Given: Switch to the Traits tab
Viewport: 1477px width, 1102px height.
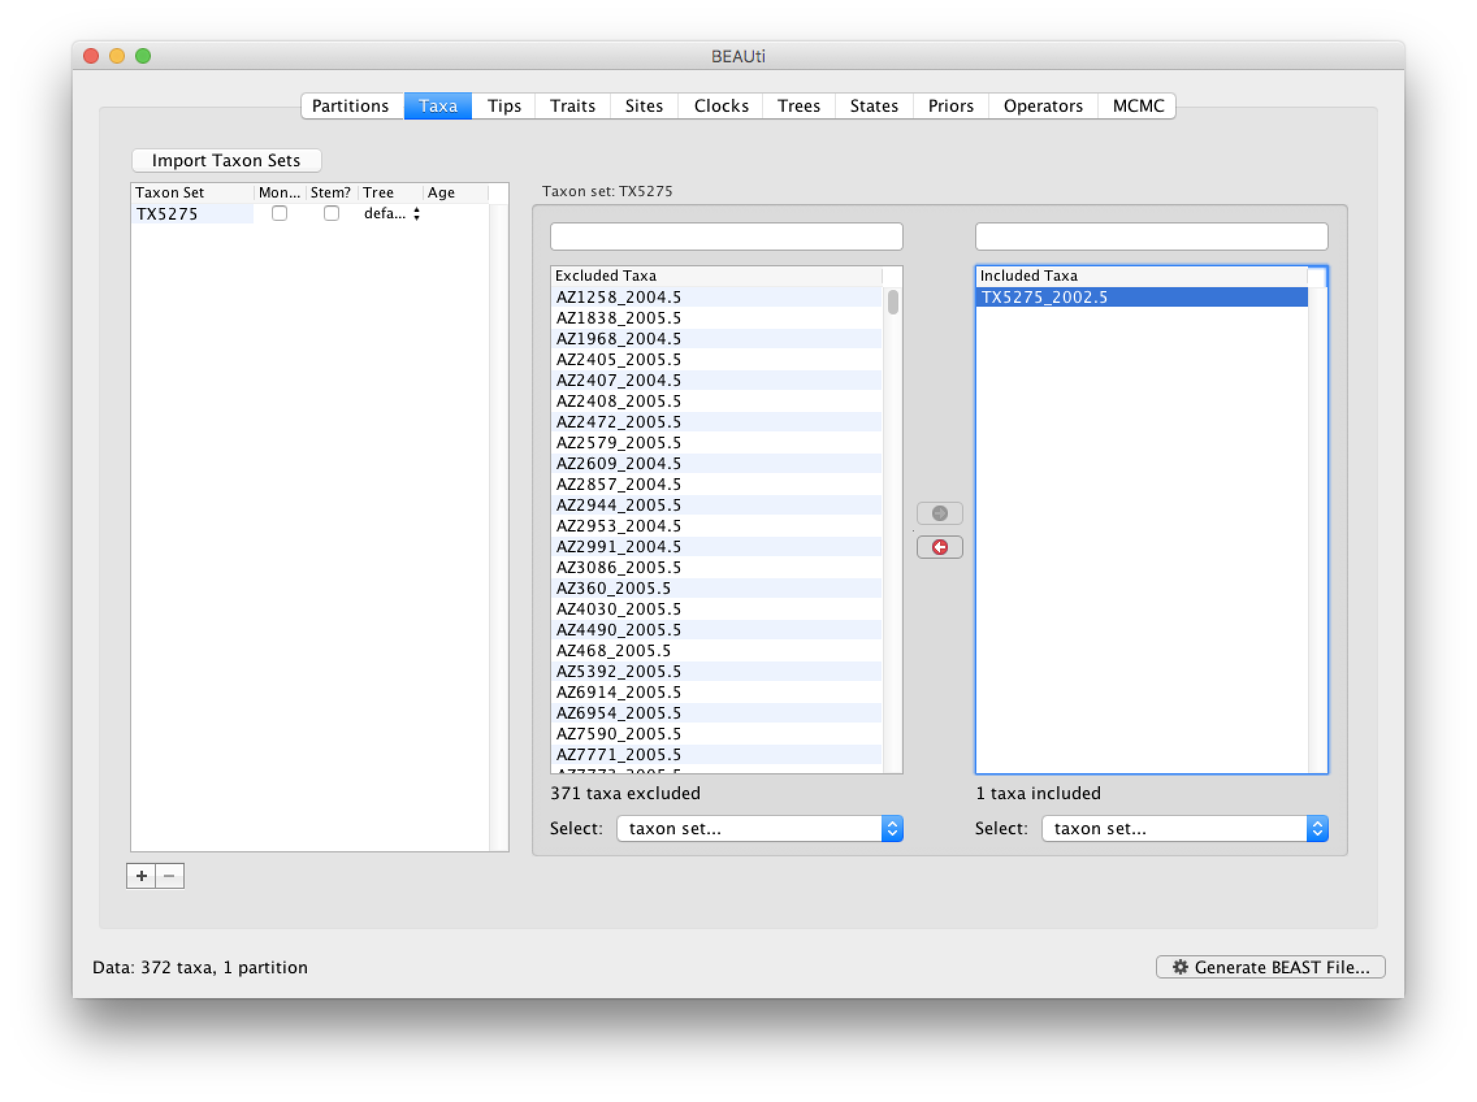Looking at the screenshot, I should pos(573,106).
